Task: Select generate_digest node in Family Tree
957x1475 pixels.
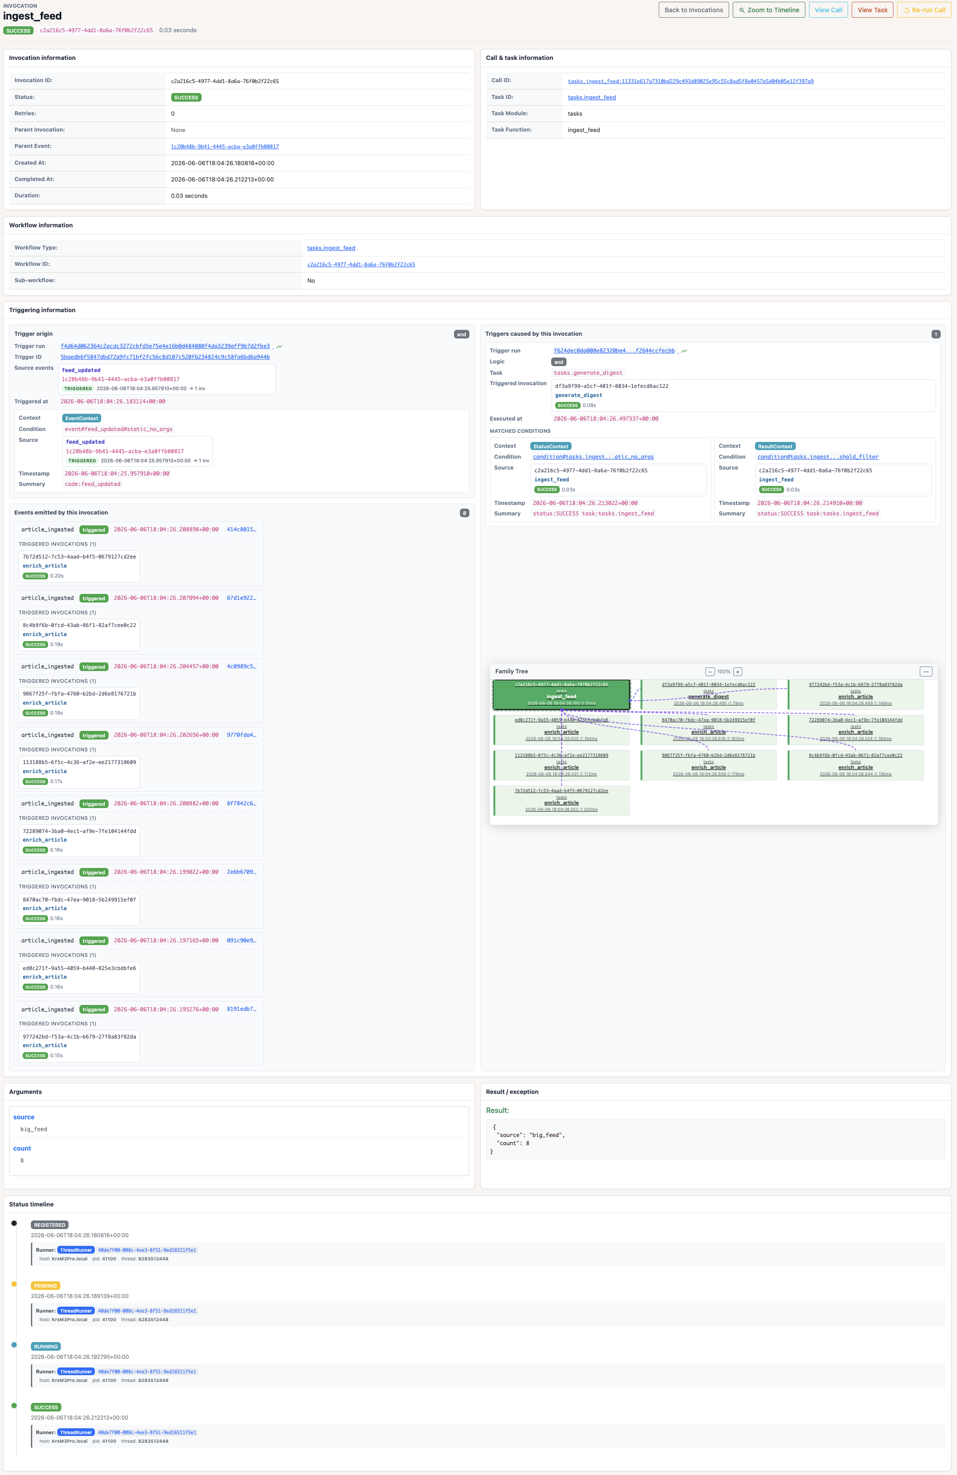Action: (x=708, y=695)
